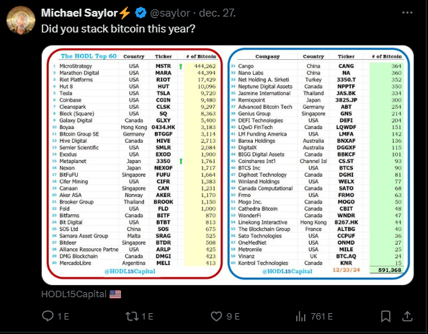Click the repost arrows icon
The height and width of the screenshot is (334, 428).
[x=132, y=316]
